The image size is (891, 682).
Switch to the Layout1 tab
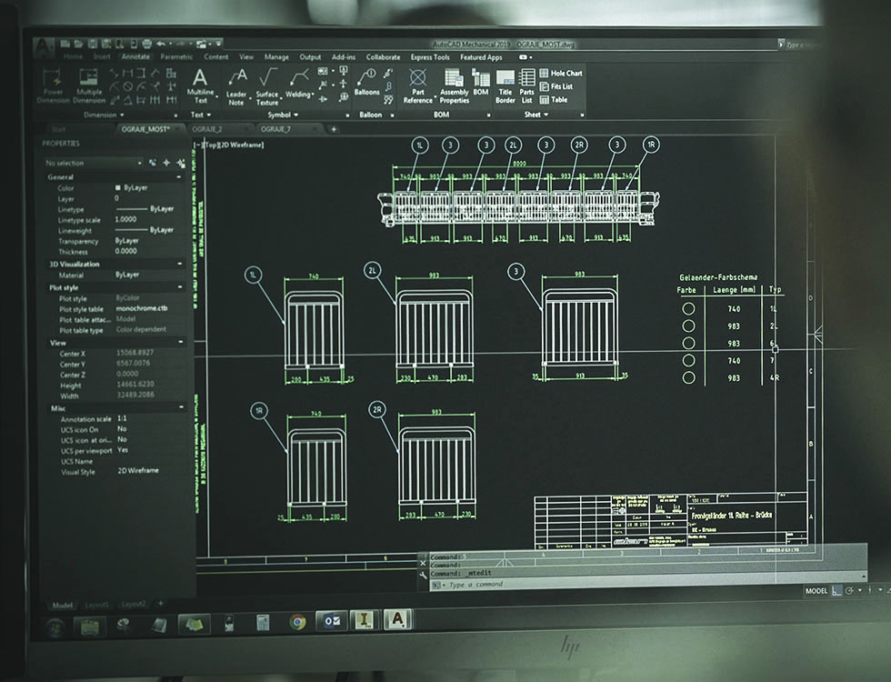click(x=96, y=606)
